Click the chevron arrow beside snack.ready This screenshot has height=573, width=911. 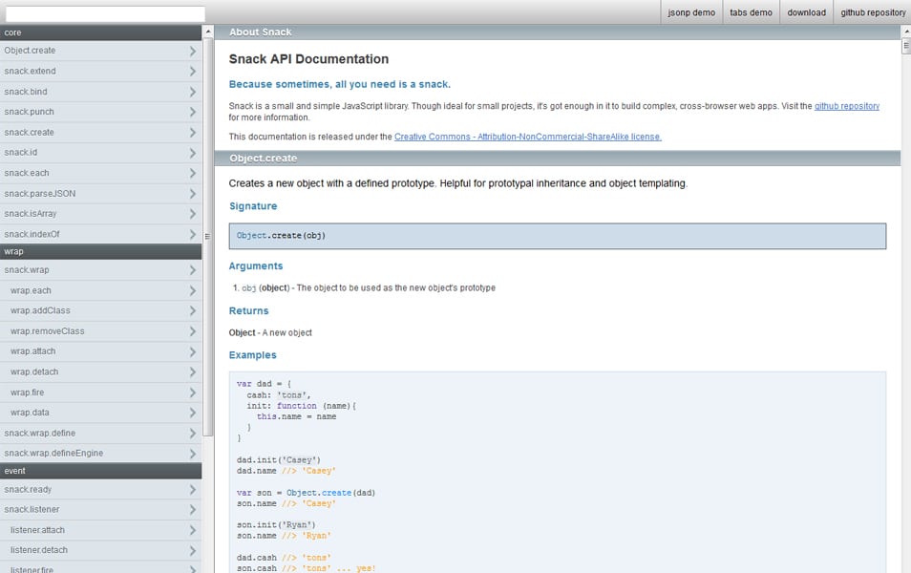tap(192, 490)
